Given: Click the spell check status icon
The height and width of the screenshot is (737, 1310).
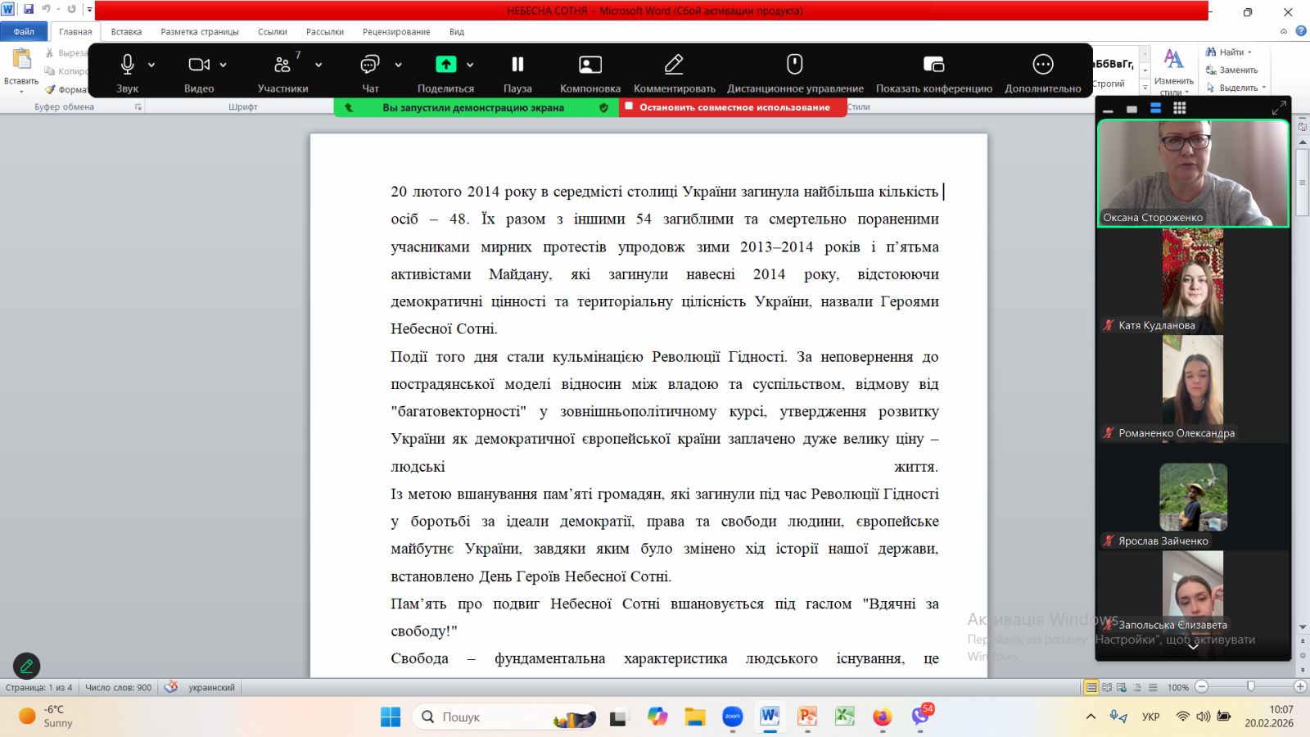Looking at the screenshot, I should coord(170,687).
